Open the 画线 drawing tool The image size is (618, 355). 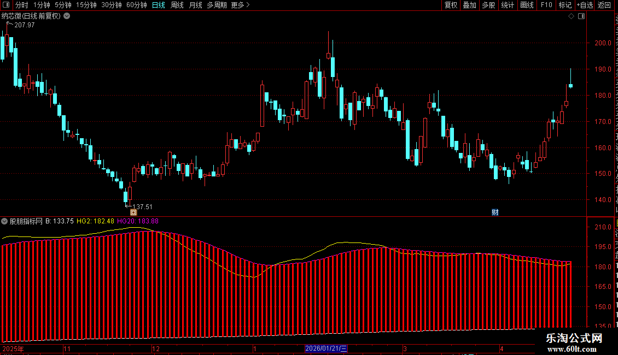[527, 5]
